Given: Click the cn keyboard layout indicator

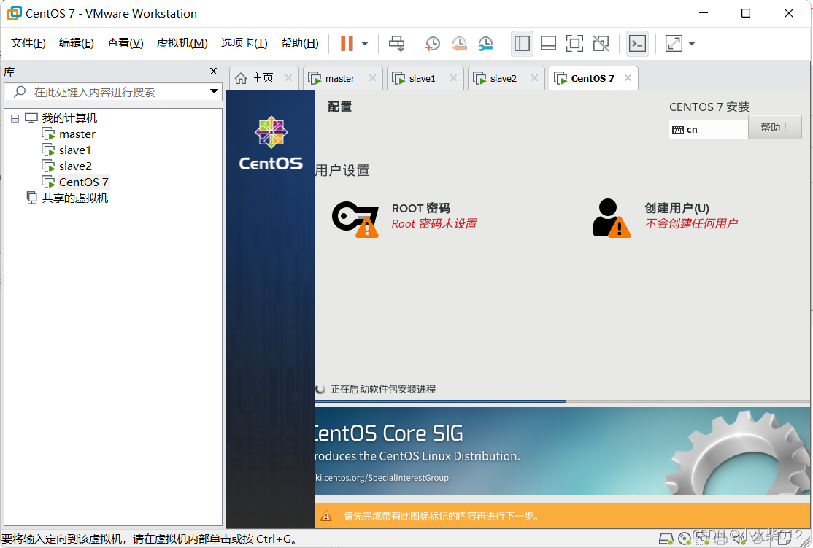Looking at the screenshot, I should [708, 130].
